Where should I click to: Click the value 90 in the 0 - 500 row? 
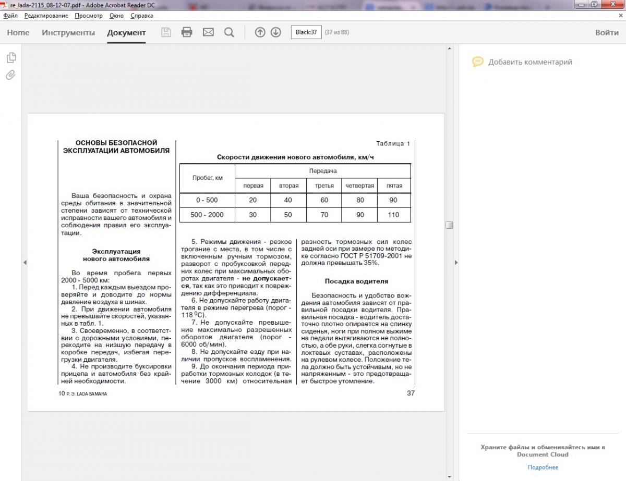point(394,200)
